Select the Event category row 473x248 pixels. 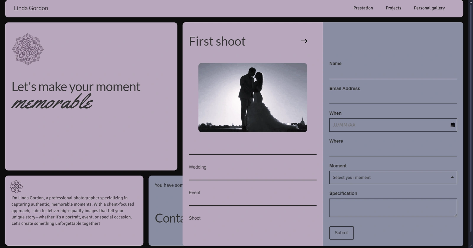pos(253,193)
